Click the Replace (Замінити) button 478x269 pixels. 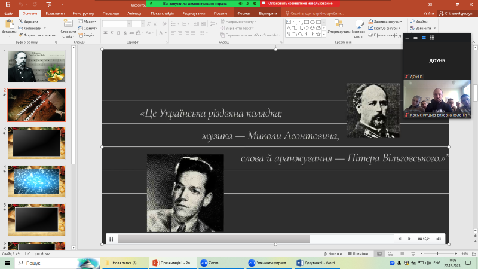pyautogui.click(x=422, y=28)
